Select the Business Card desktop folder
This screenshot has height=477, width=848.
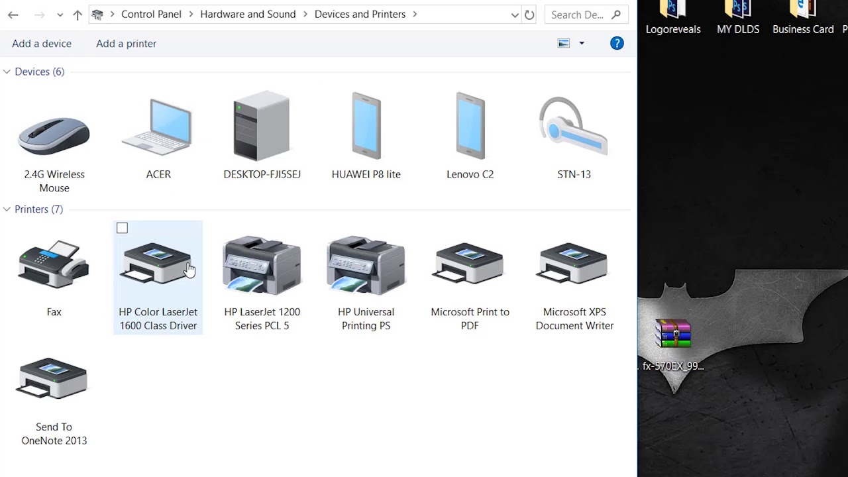(803, 9)
